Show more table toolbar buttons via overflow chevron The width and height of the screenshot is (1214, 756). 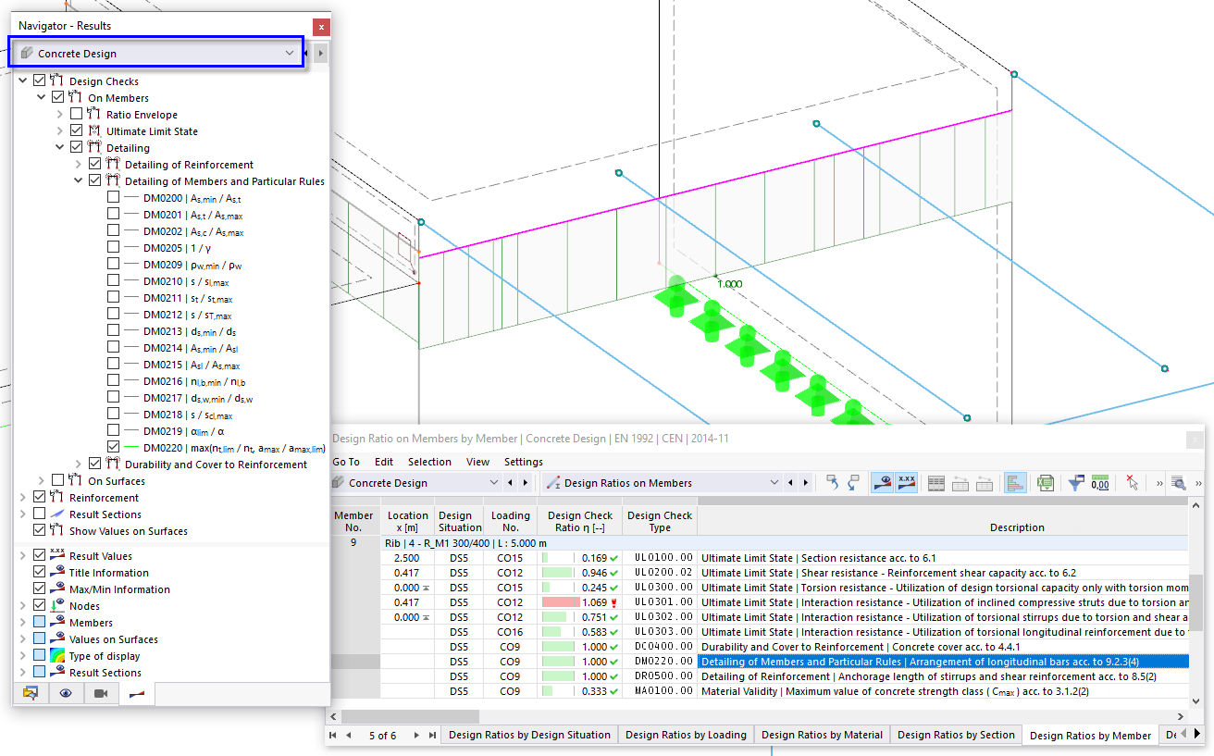[1159, 482]
